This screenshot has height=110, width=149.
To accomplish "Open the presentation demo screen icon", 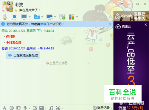I will tap(24, 17).
